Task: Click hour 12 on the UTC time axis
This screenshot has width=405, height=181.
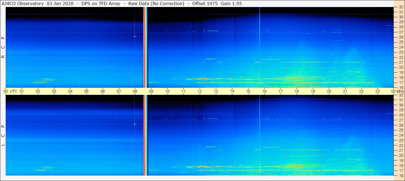Action: pyautogui.click(x=200, y=91)
